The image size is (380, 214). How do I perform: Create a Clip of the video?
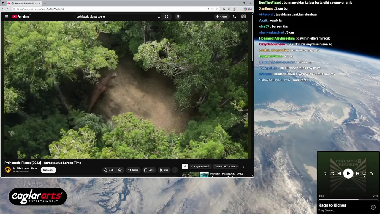(x=164, y=170)
